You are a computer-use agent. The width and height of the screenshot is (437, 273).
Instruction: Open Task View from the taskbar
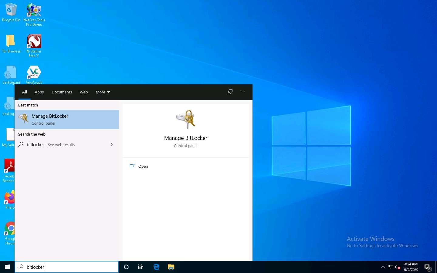click(x=141, y=267)
